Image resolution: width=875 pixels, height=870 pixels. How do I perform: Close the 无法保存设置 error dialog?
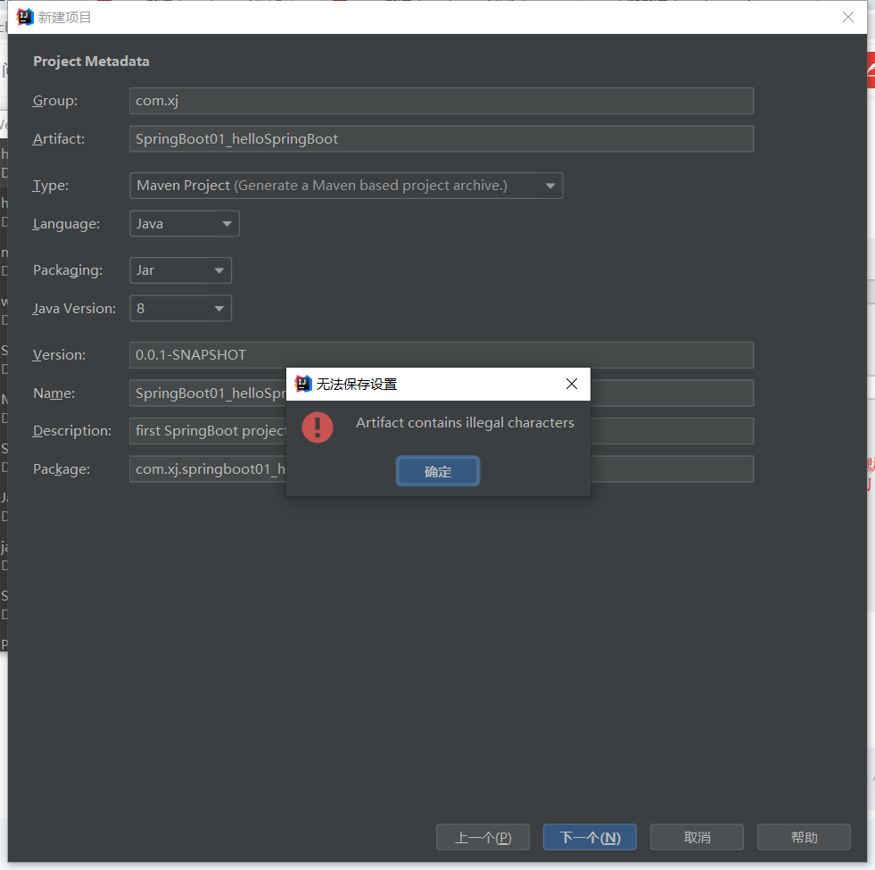(x=572, y=384)
